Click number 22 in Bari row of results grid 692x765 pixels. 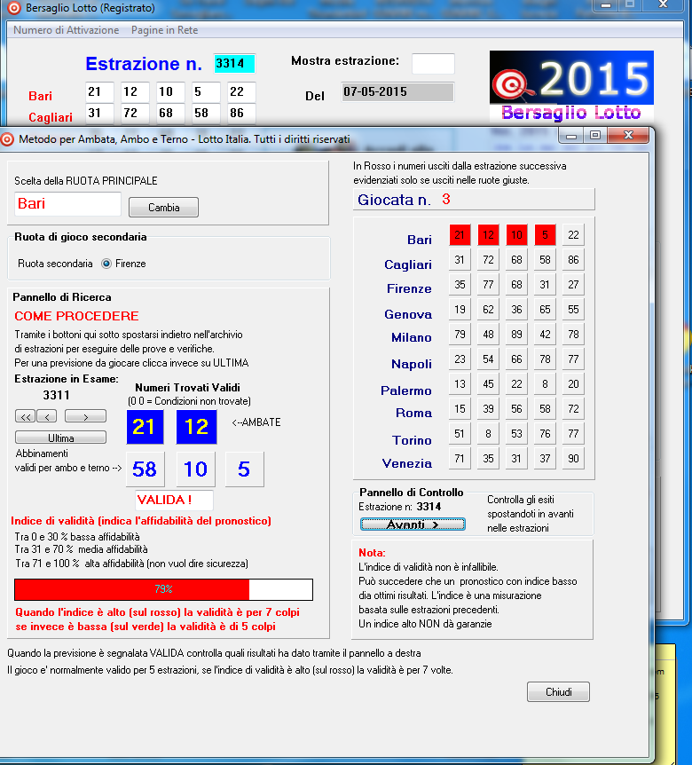pos(573,235)
